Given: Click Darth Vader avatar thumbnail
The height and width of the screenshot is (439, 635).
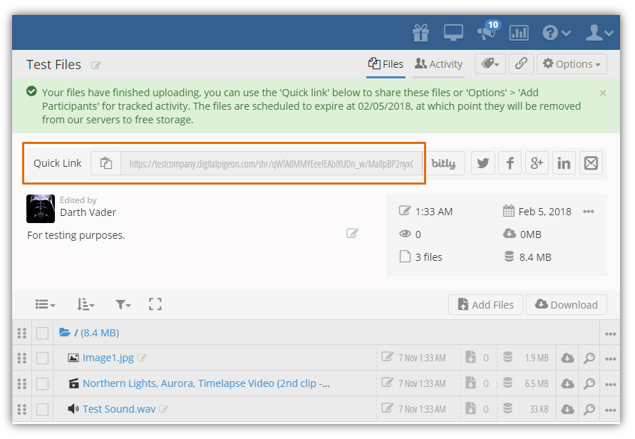Looking at the screenshot, I should pyautogui.click(x=41, y=209).
